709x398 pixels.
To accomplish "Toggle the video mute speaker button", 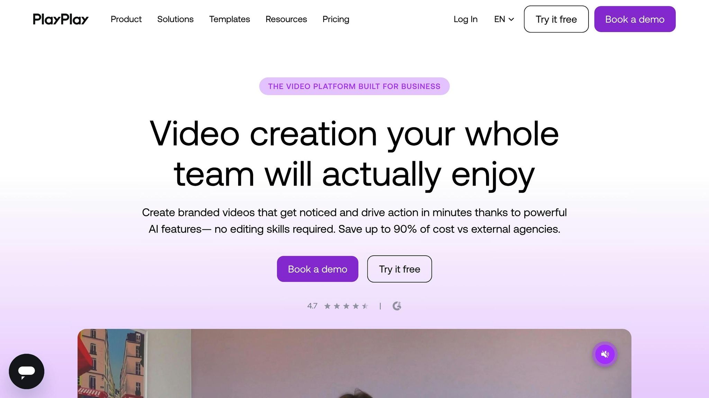I will (x=605, y=354).
